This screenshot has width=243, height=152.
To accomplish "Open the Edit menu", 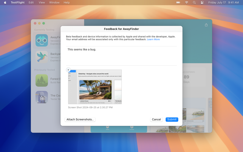I will click(x=31, y=3).
